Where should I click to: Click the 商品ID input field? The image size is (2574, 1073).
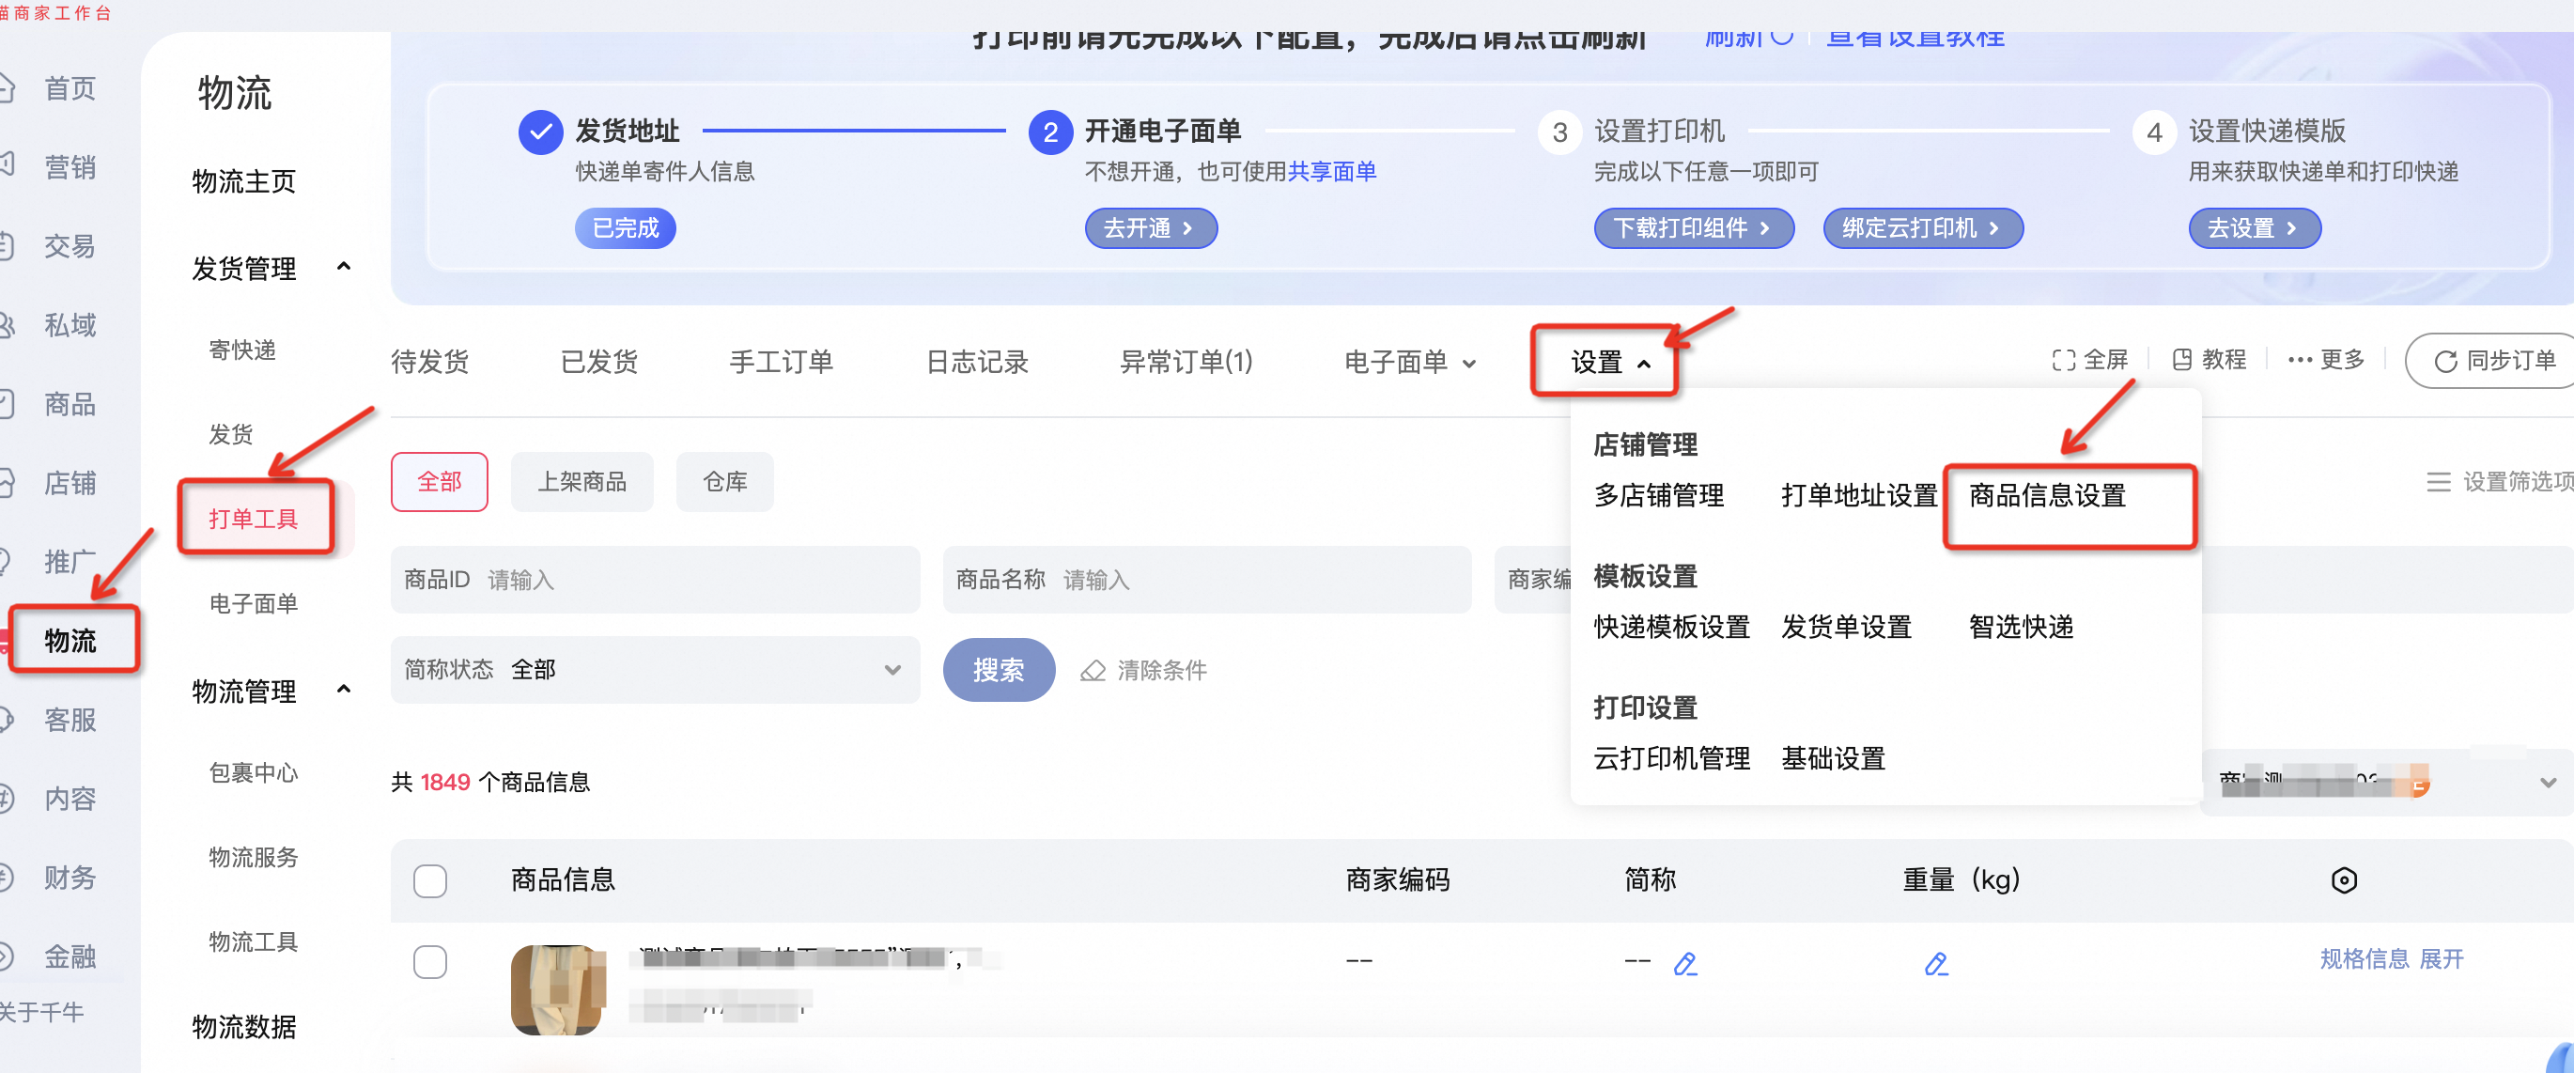point(655,580)
